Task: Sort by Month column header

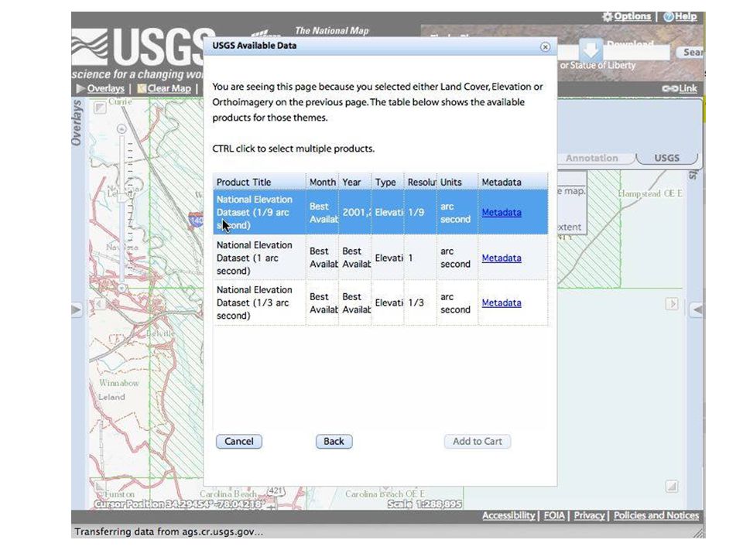Action: (322, 182)
